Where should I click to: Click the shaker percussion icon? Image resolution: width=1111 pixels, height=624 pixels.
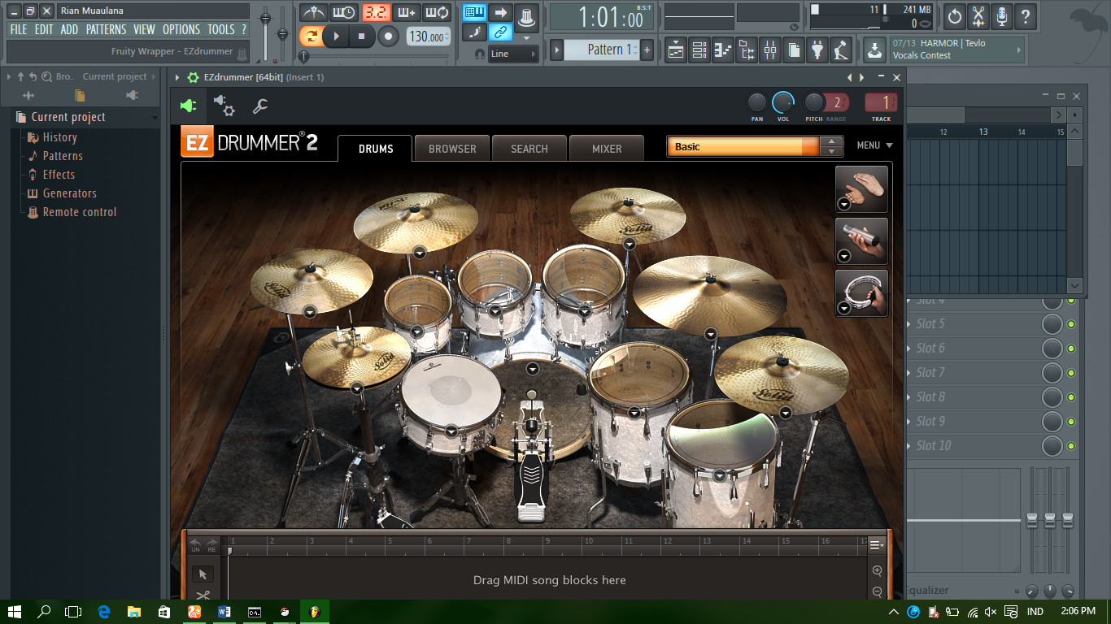[861, 241]
